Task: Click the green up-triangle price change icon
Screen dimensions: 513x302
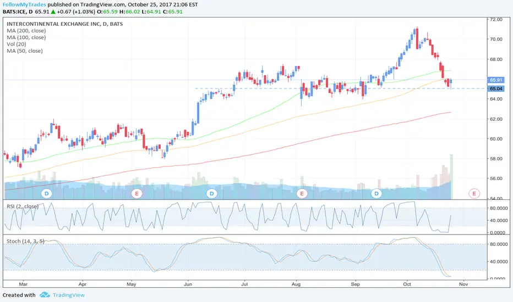Action: coord(53,12)
